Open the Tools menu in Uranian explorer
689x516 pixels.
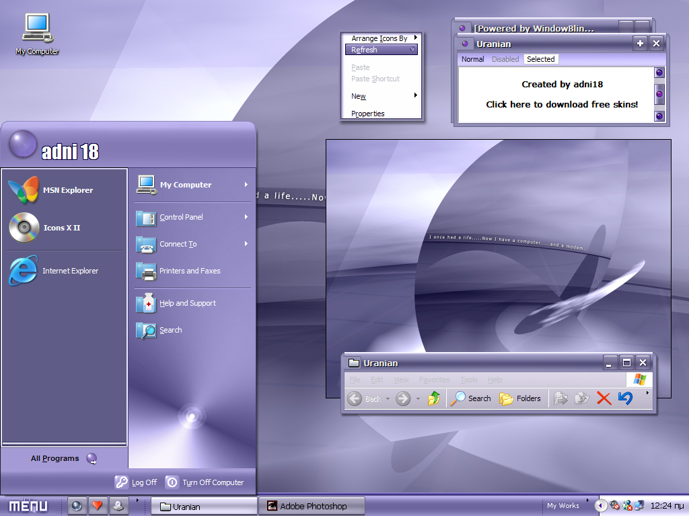(x=469, y=380)
